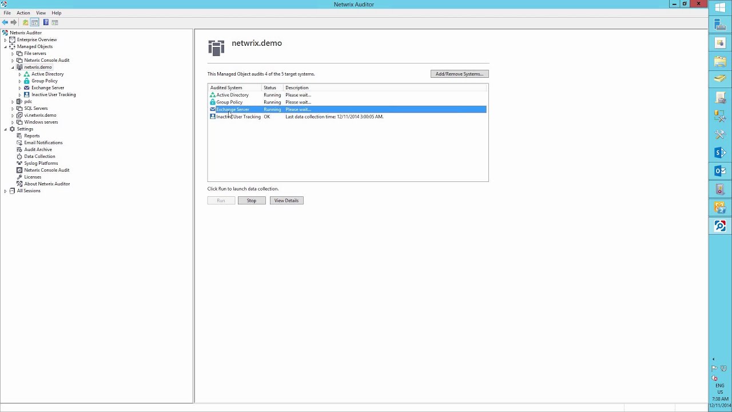The width and height of the screenshot is (732, 412).
Task: Select the Group Policy row in list
Action: pos(348,102)
